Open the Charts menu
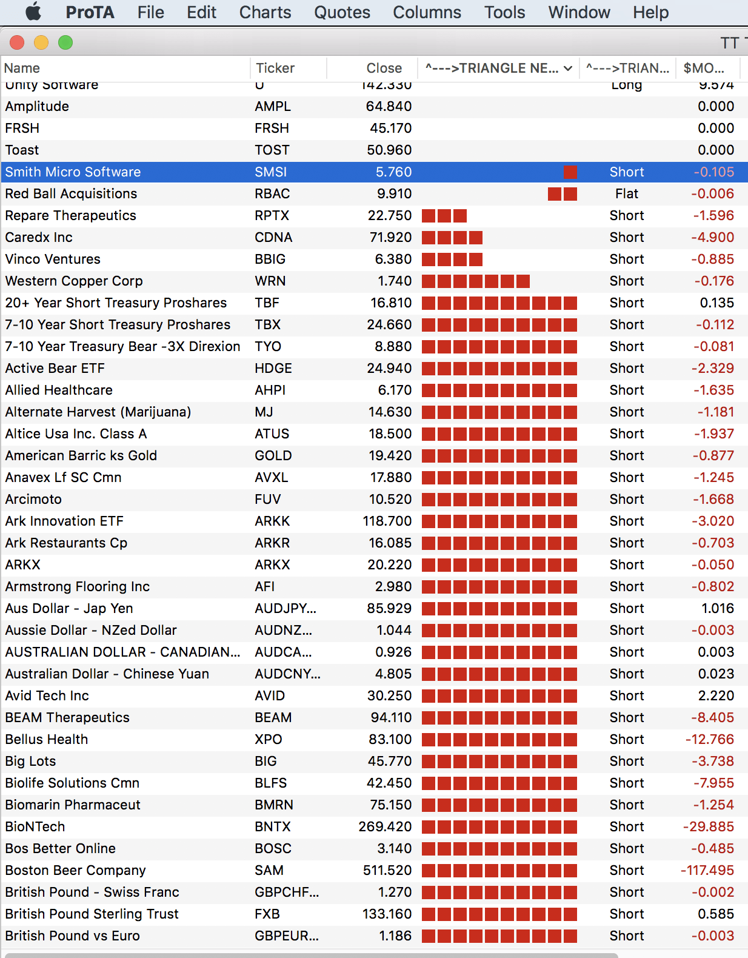 265,12
